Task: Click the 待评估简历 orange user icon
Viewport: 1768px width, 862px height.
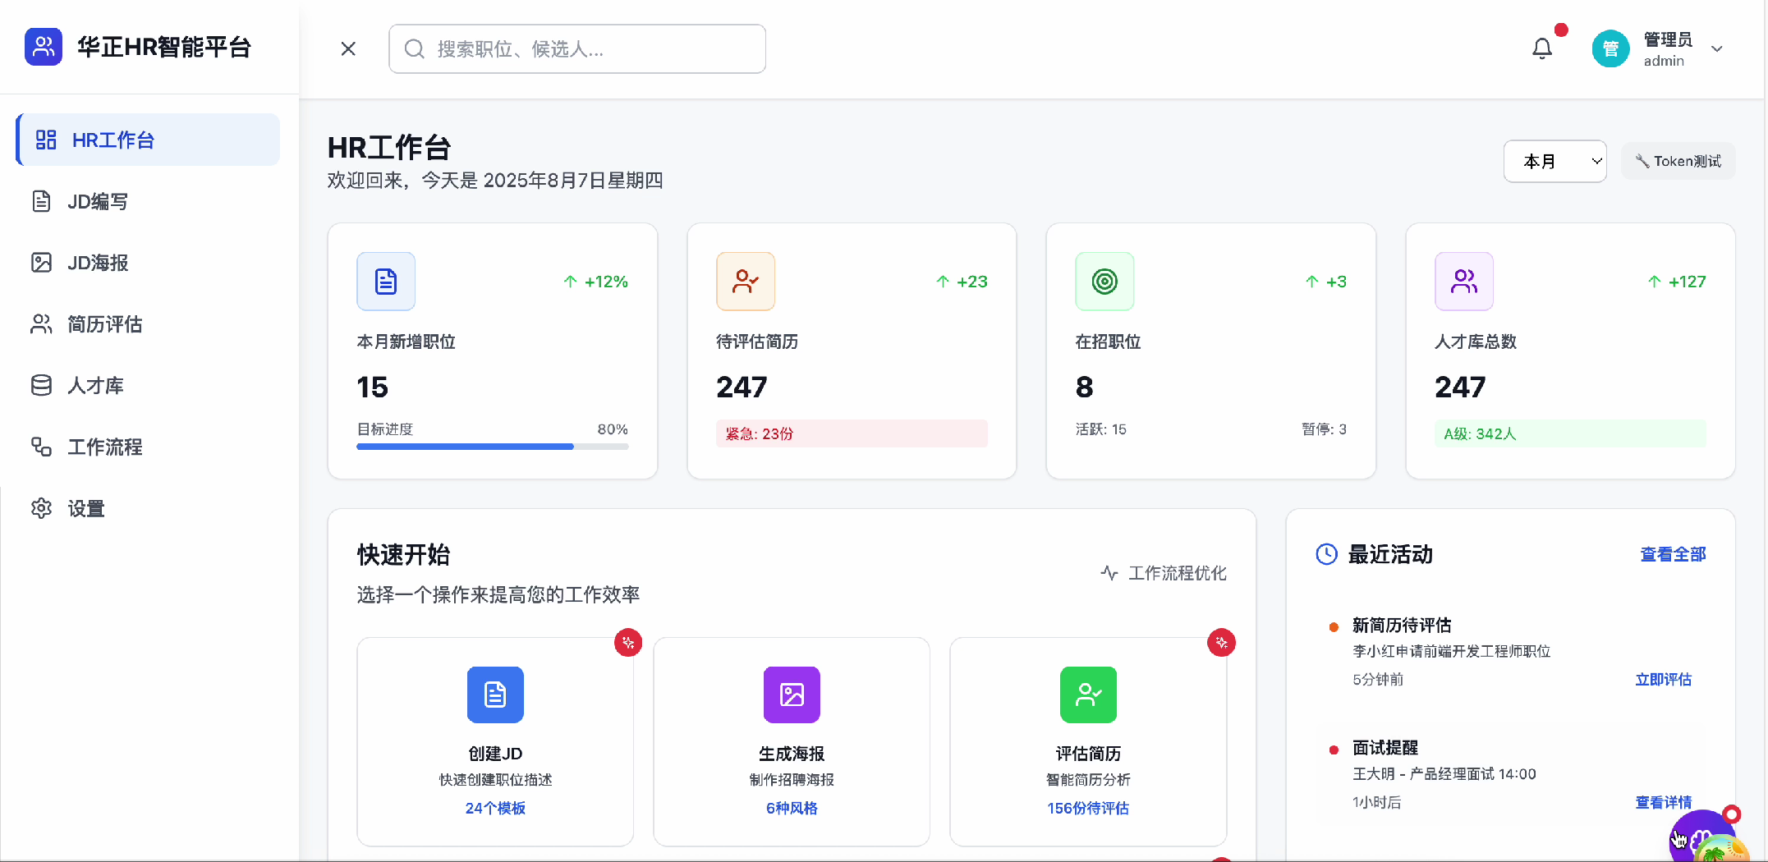Action: coord(746,282)
